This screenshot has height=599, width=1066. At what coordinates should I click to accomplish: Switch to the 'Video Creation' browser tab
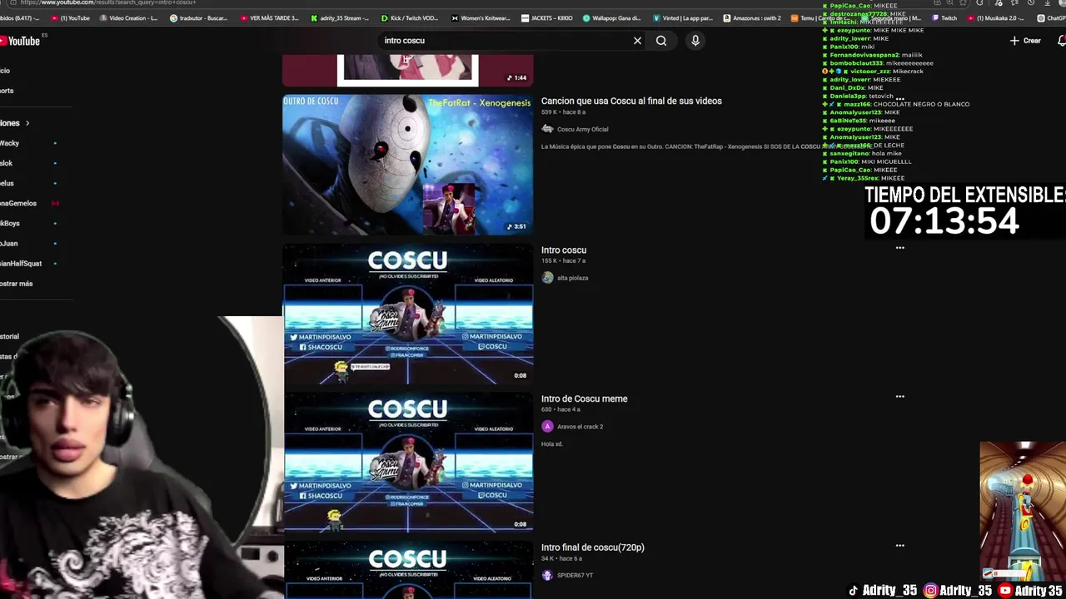(x=128, y=17)
